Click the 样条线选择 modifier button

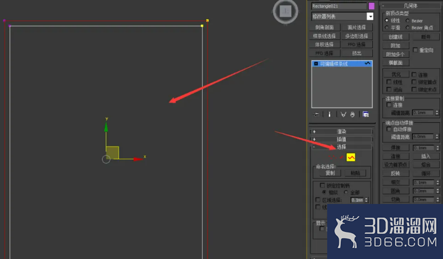click(x=324, y=36)
